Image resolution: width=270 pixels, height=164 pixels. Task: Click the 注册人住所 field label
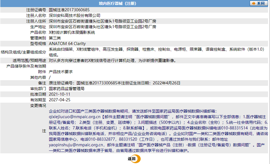pos(36,21)
